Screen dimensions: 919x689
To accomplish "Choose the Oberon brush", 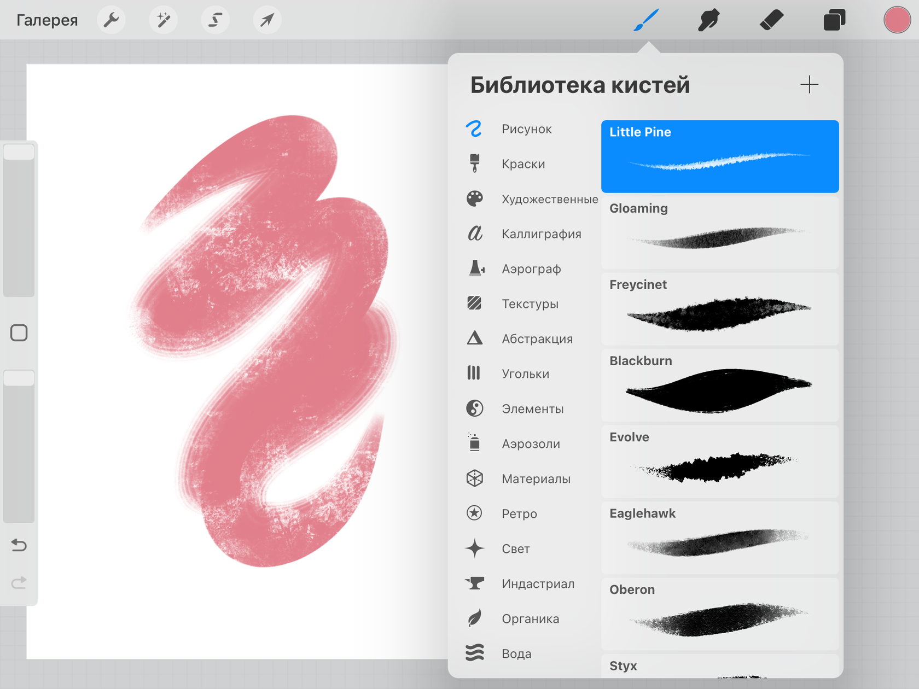I will 720,614.
